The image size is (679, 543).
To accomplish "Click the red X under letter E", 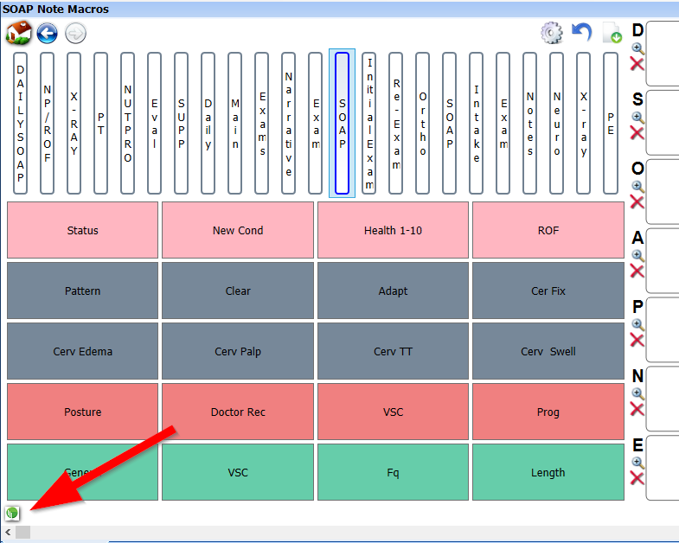I will tap(637, 479).
